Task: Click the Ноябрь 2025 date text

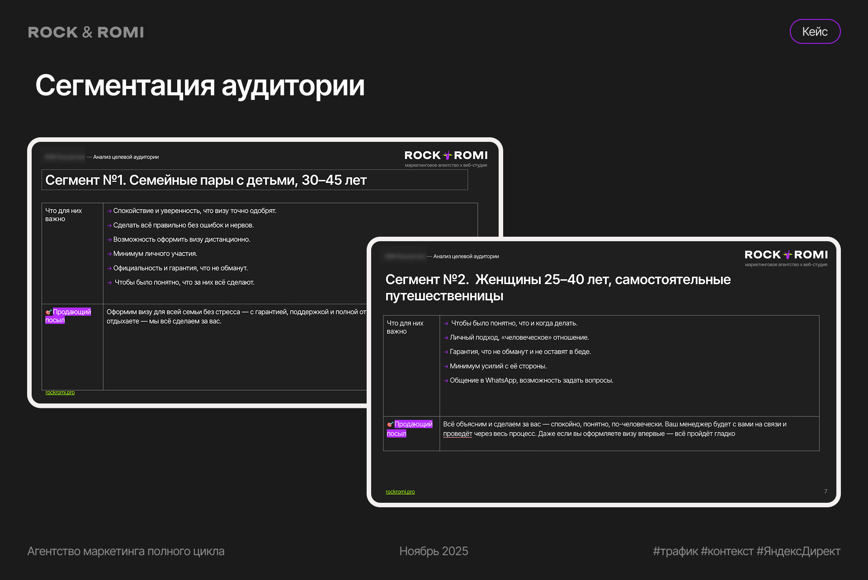Action: tap(434, 552)
